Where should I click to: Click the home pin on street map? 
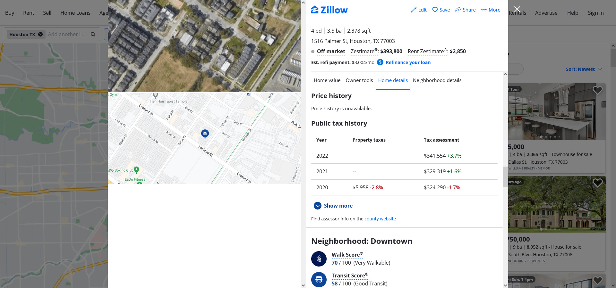tap(205, 134)
